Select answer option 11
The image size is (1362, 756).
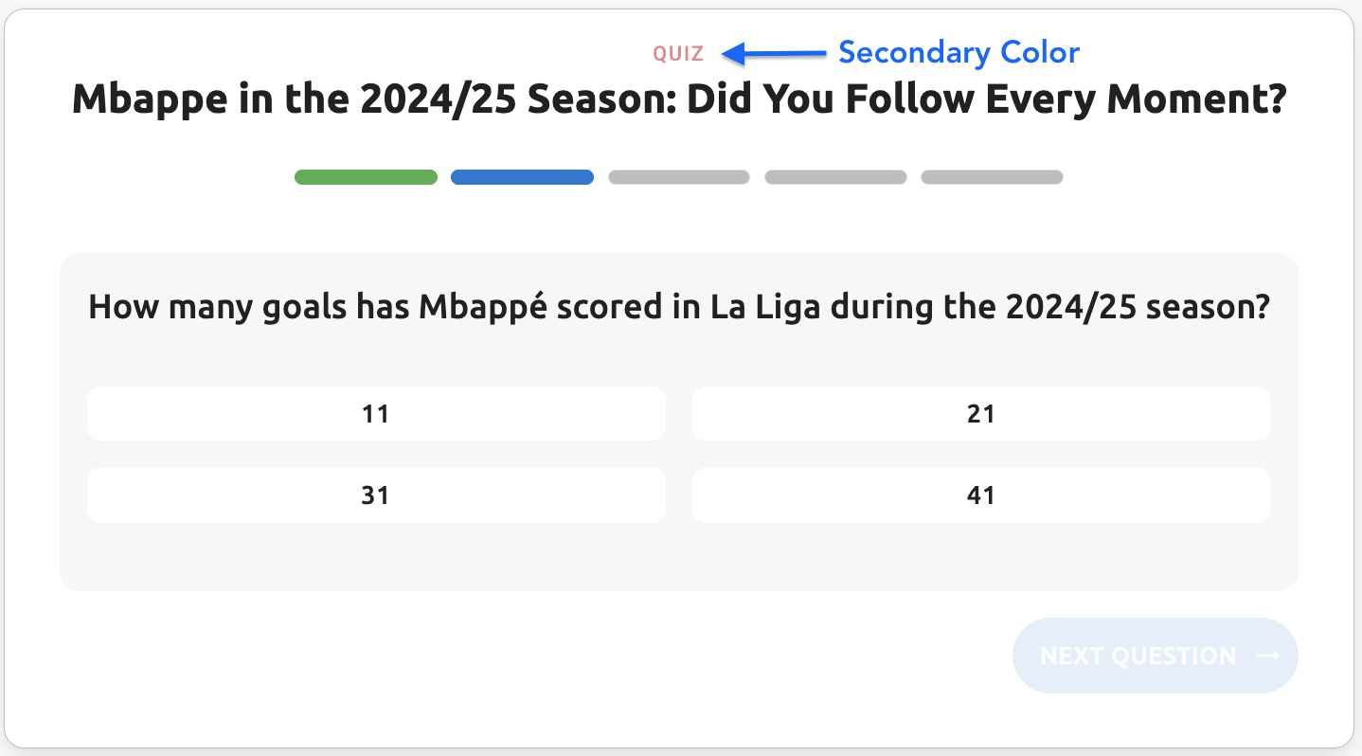pyautogui.click(x=376, y=414)
